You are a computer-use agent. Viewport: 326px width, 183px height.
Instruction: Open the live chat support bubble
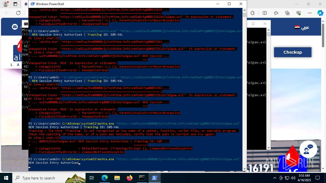coord(308,149)
